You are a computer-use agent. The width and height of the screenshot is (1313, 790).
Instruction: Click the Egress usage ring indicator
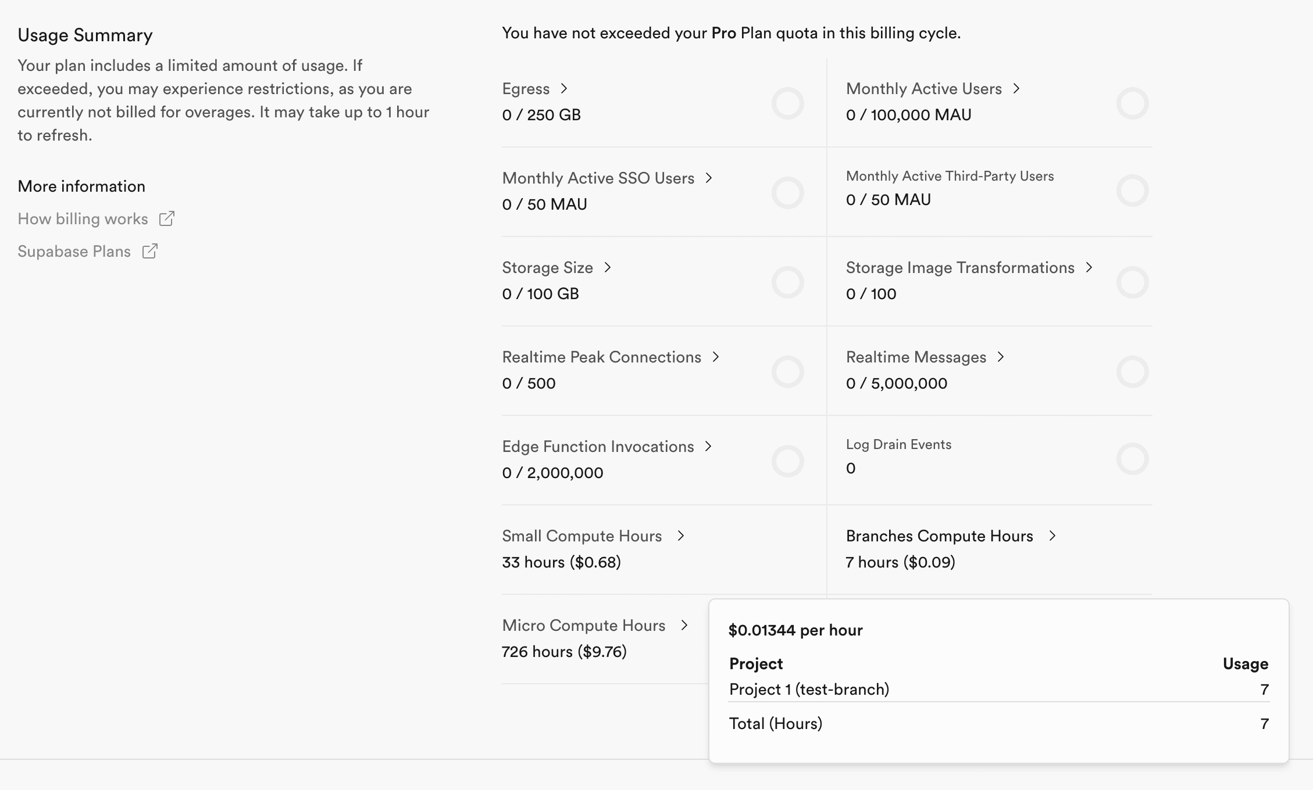coord(787,103)
